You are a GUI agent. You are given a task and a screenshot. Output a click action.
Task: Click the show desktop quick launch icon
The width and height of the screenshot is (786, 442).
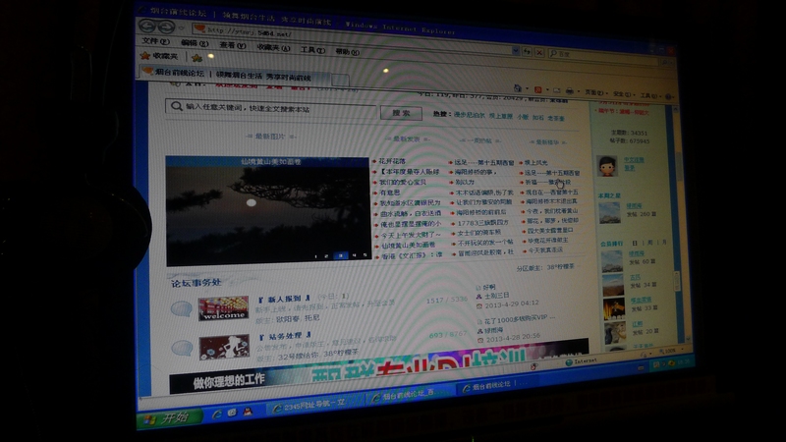pos(232,413)
